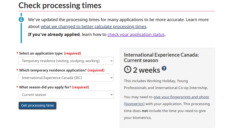This screenshot has width=231, height=130.
Task: Click the arrow of the Temporary residence select
Action: tap(111, 61)
